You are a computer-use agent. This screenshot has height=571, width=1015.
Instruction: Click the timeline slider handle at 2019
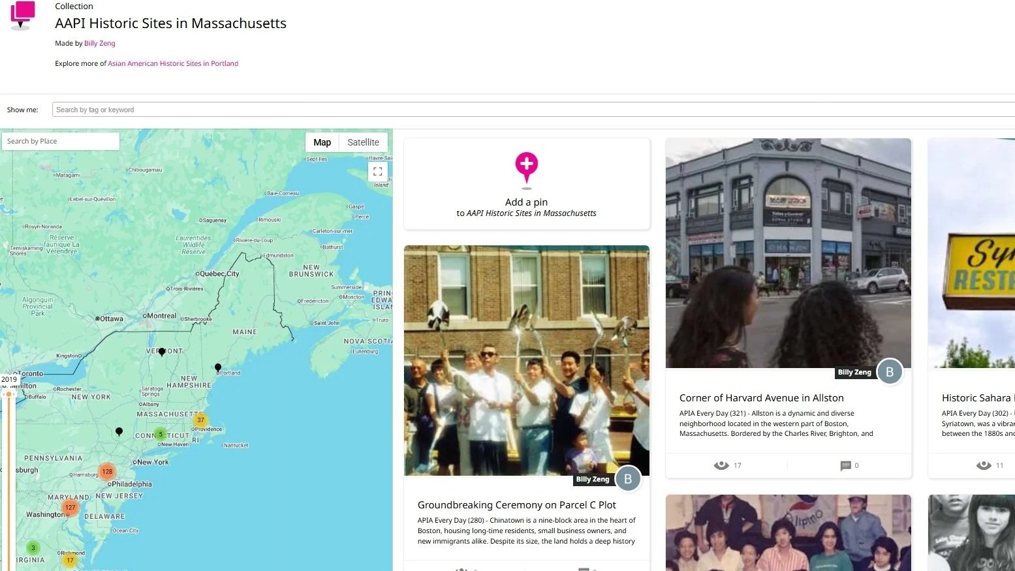pos(8,394)
